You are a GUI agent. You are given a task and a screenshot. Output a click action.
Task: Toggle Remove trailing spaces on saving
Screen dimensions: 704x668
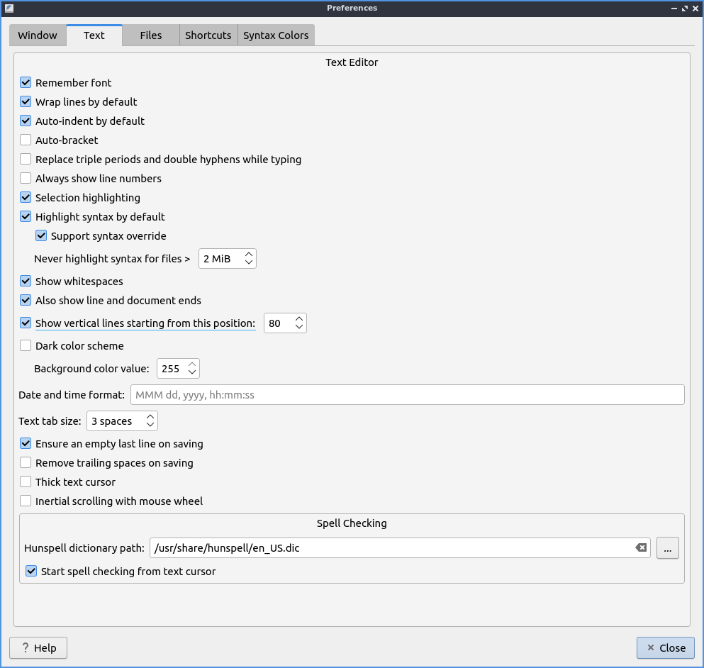pos(26,463)
